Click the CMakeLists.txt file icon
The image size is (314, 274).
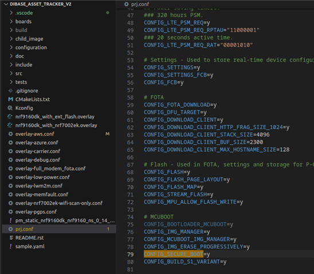(x=10, y=100)
